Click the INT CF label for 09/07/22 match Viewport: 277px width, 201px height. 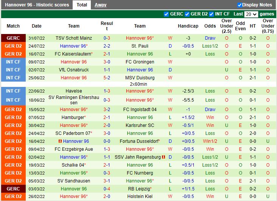point(13,62)
